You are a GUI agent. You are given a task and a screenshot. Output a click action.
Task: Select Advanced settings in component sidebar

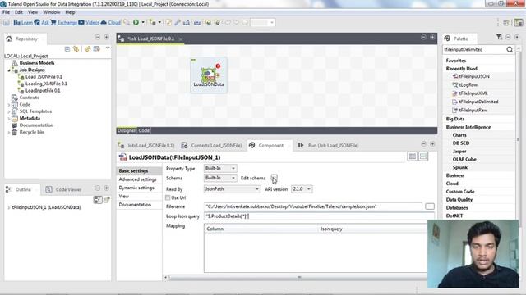[x=137, y=179]
